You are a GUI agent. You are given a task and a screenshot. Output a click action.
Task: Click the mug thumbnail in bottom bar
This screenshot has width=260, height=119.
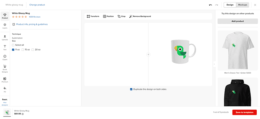[x=7, y=113]
